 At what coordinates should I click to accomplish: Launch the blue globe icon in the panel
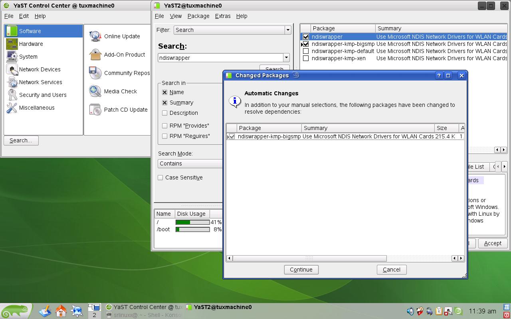tap(77, 311)
